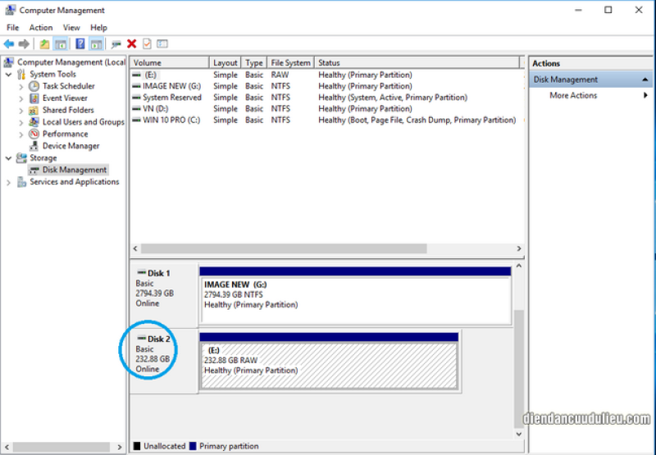Open the Action menu
Image resolution: width=656 pixels, height=455 pixels.
[x=41, y=27]
